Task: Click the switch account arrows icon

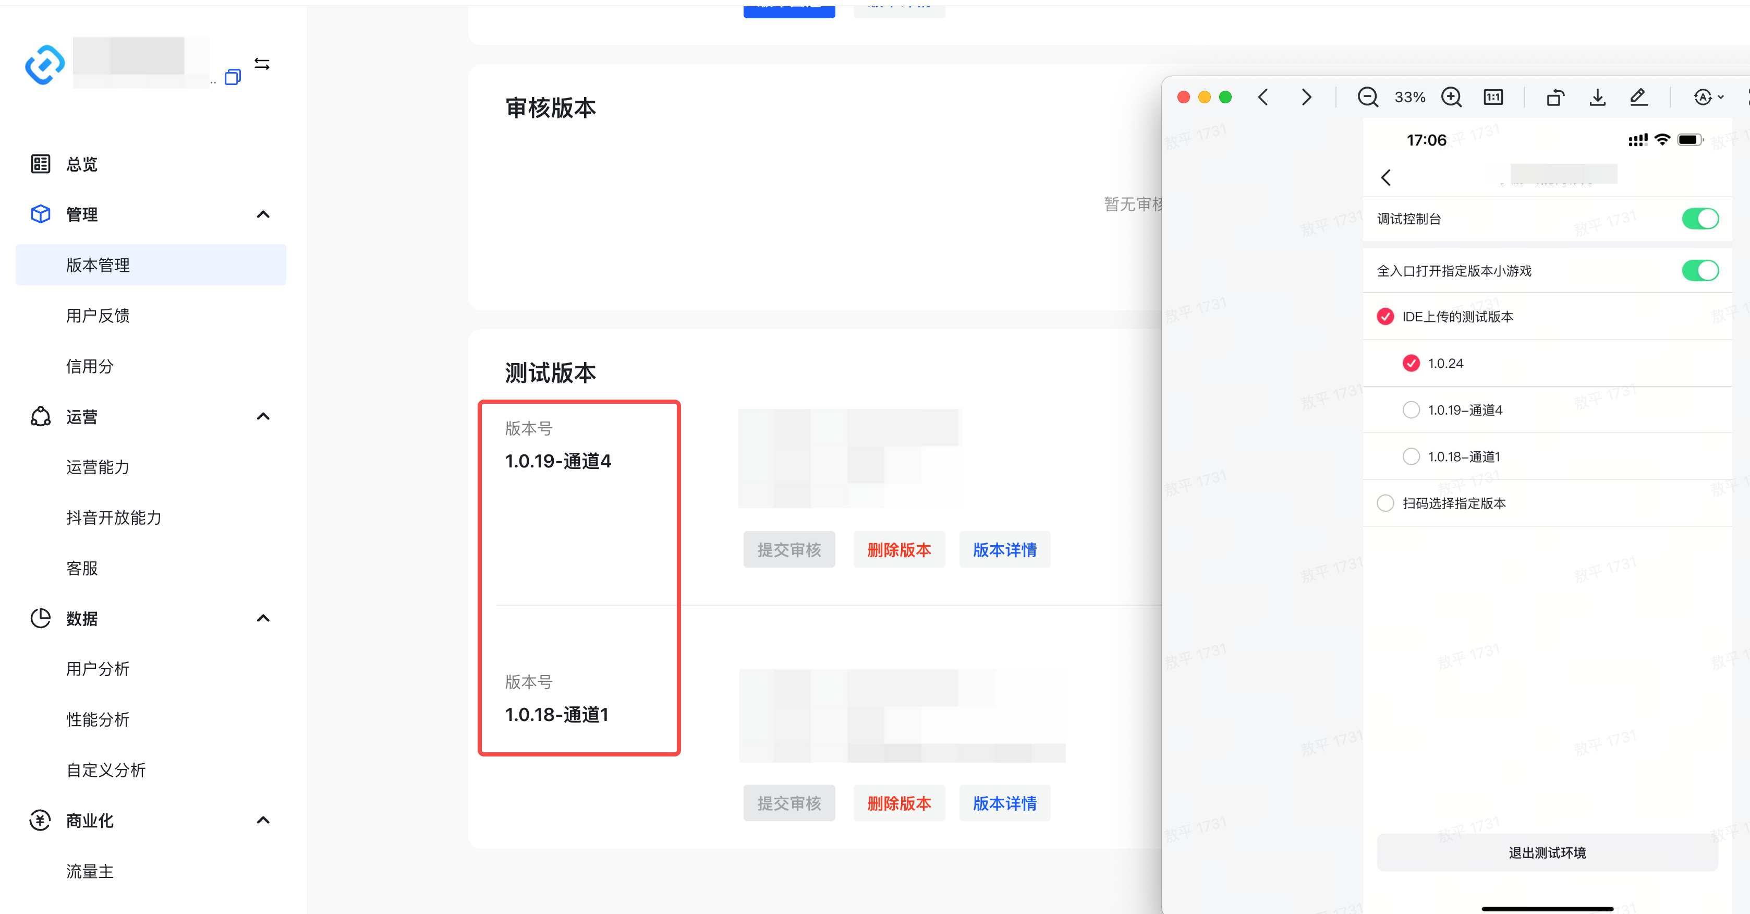Action: [x=262, y=64]
